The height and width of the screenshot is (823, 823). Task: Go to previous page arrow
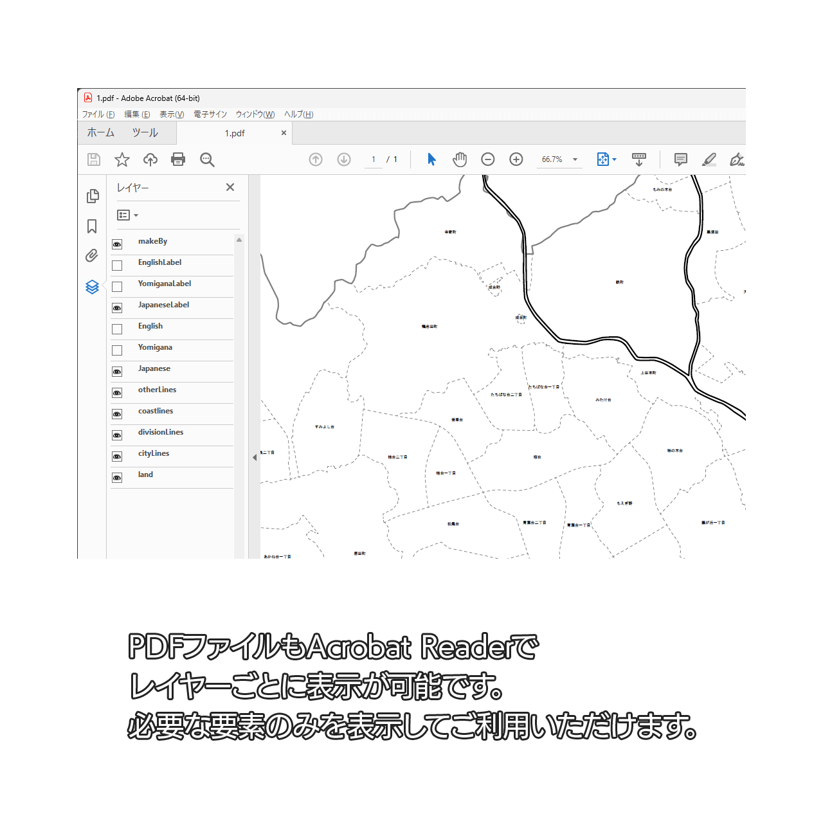pyautogui.click(x=316, y=159)
